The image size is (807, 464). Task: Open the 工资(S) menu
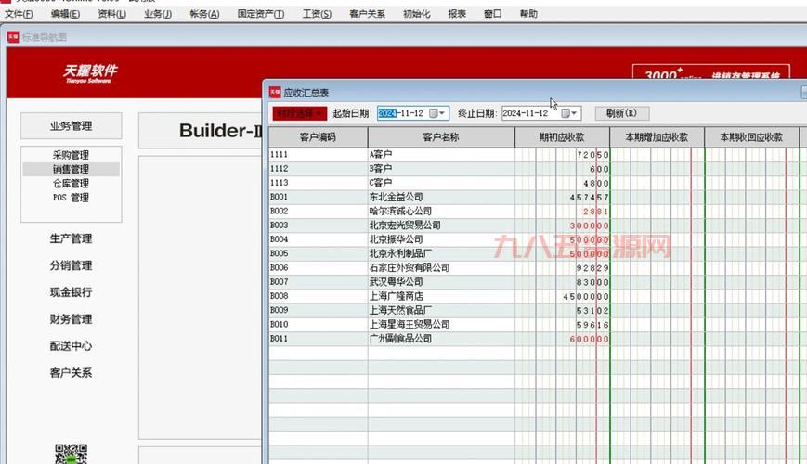pos(317,14)
